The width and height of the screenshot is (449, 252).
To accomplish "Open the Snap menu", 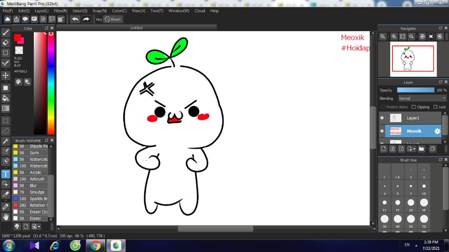I will click(100, 11).
